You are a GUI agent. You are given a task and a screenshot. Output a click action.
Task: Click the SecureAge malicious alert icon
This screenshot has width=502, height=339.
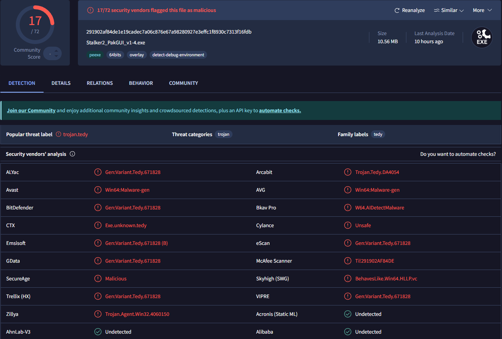pyautogui.click(x=98, y=278)
